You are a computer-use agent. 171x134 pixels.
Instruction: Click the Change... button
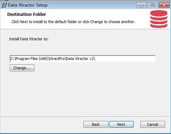click(x=22, y=68)
